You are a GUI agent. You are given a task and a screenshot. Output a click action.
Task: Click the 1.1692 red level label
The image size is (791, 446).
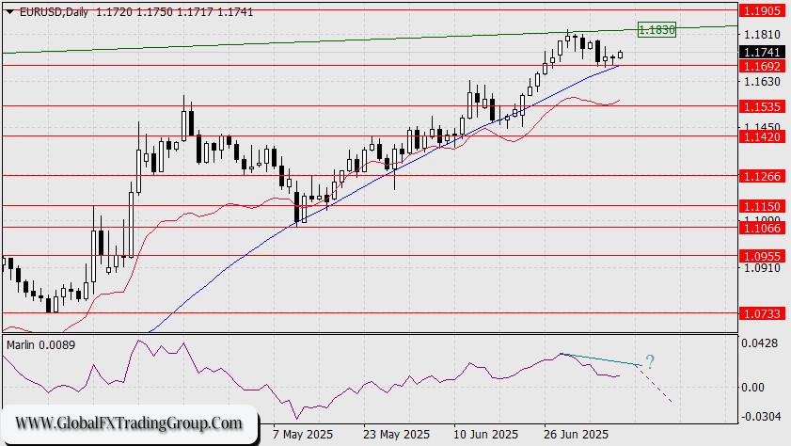pos(761,67)
